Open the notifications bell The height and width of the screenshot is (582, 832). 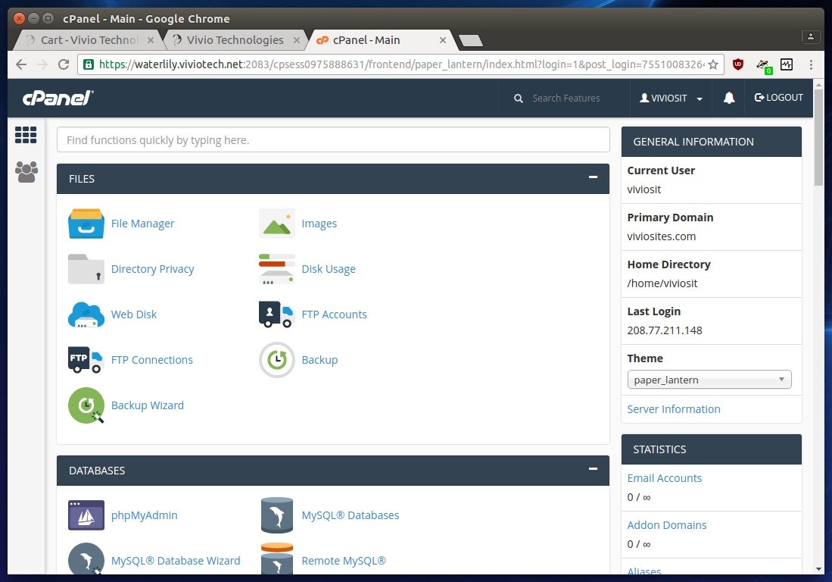(729, 98)
